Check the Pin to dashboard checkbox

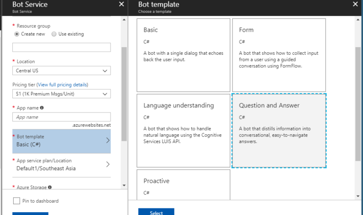[x=17, y=201]
